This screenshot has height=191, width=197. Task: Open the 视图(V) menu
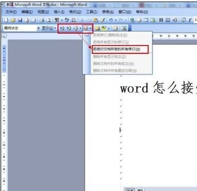pos(43,12)
